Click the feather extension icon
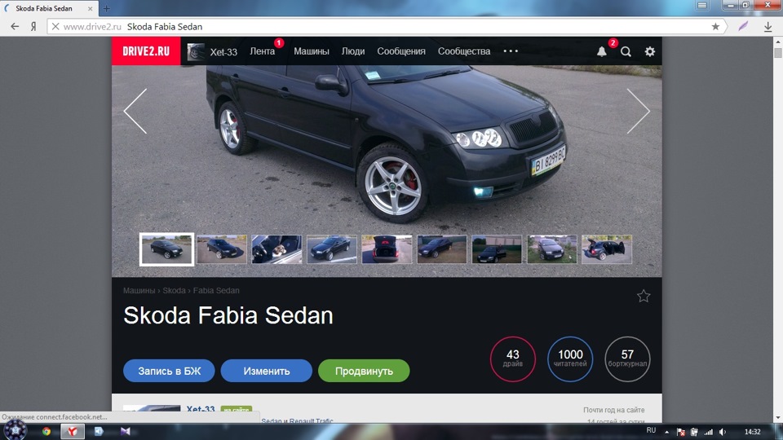783x440 pixels. [x=743, y=26]
